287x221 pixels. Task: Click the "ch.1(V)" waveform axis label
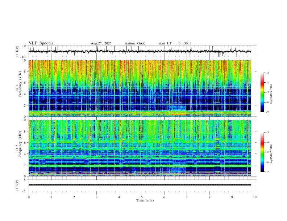point(17,51)
